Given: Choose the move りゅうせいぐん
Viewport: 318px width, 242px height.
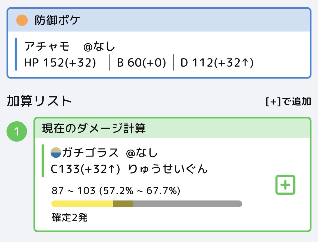Looking at the screenshot, I should (168, 169).
